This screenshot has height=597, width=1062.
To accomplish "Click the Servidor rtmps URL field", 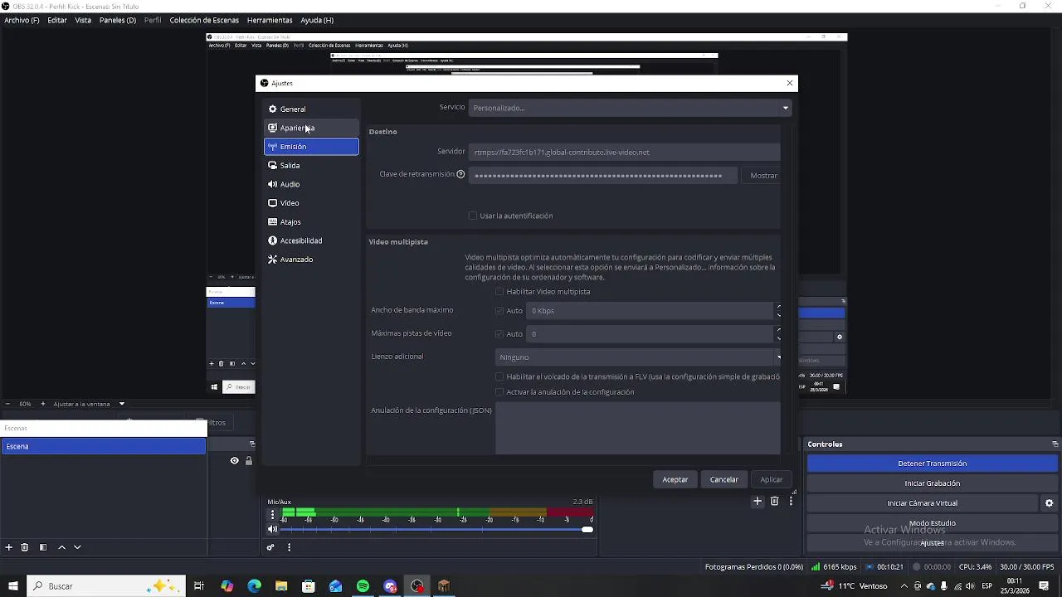I will coord(625,152).
